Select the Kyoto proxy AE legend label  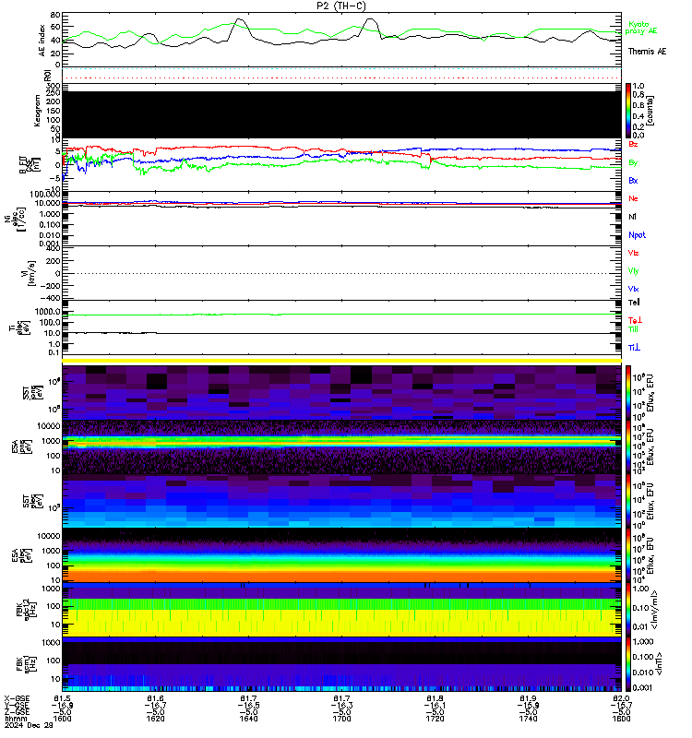click(641, 28)
